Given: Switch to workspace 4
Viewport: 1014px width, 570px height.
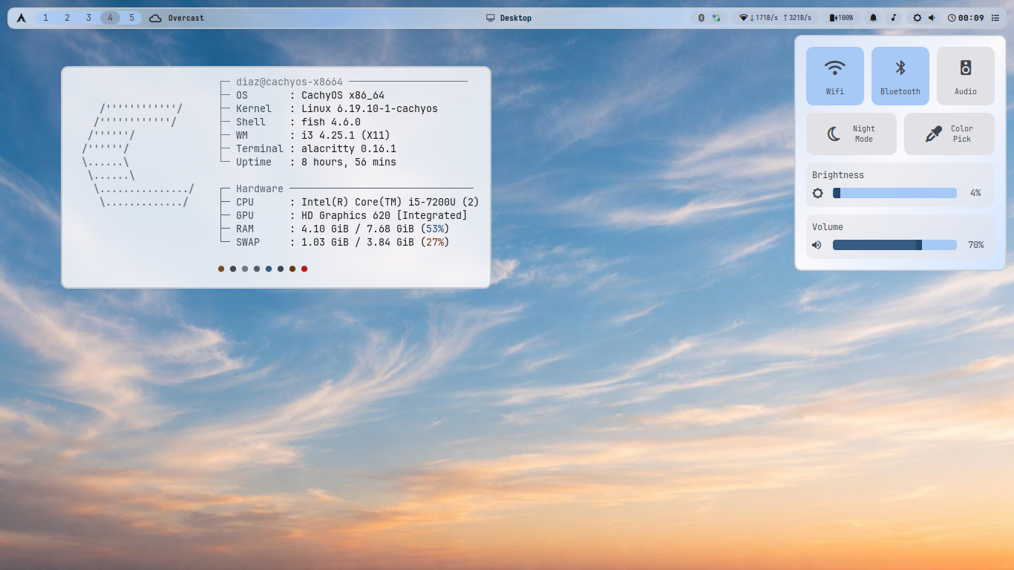Looking at the screenshot, I should pyautogui.click(x=110, y=18).
